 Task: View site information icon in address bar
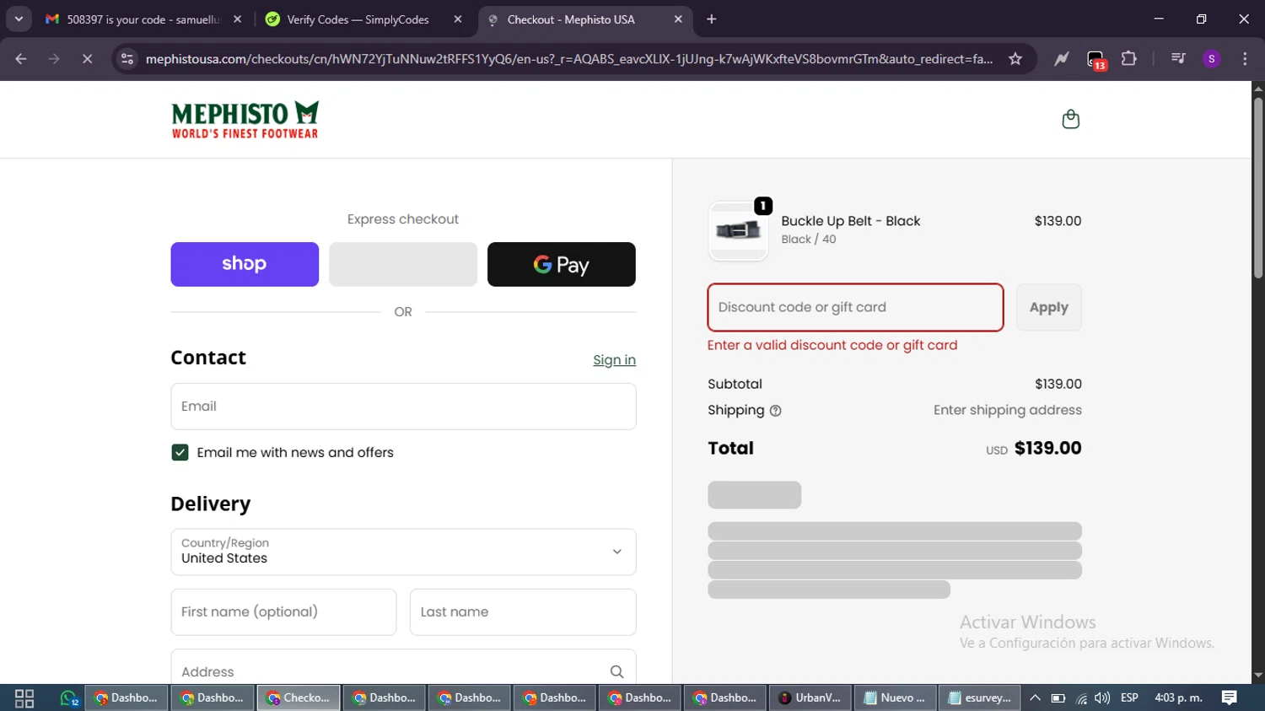pos(127,59)
